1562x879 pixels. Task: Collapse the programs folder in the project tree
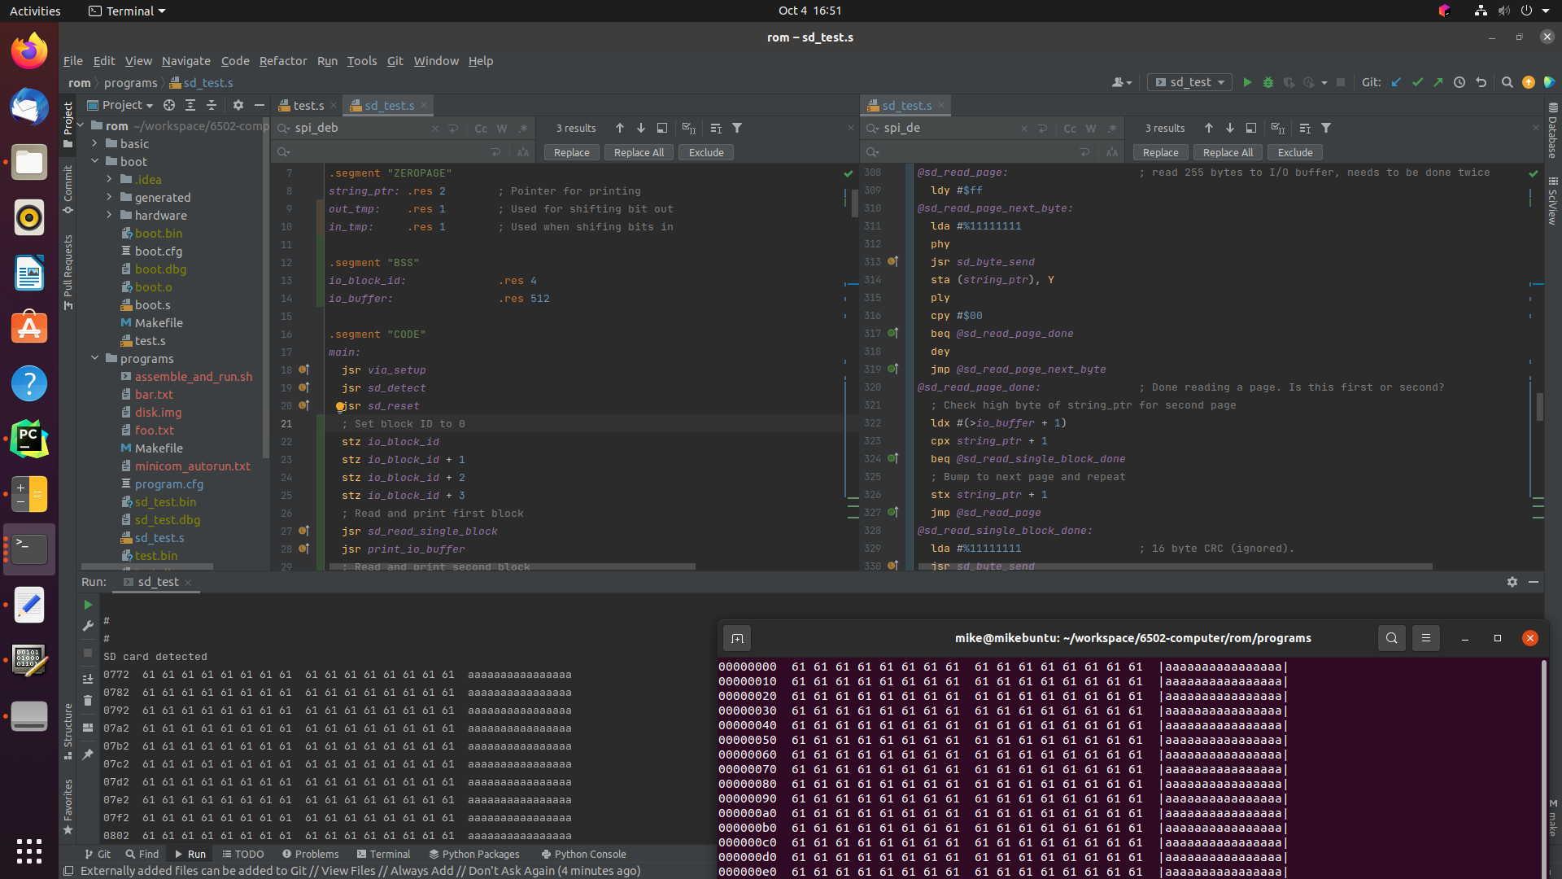[95, 358]
